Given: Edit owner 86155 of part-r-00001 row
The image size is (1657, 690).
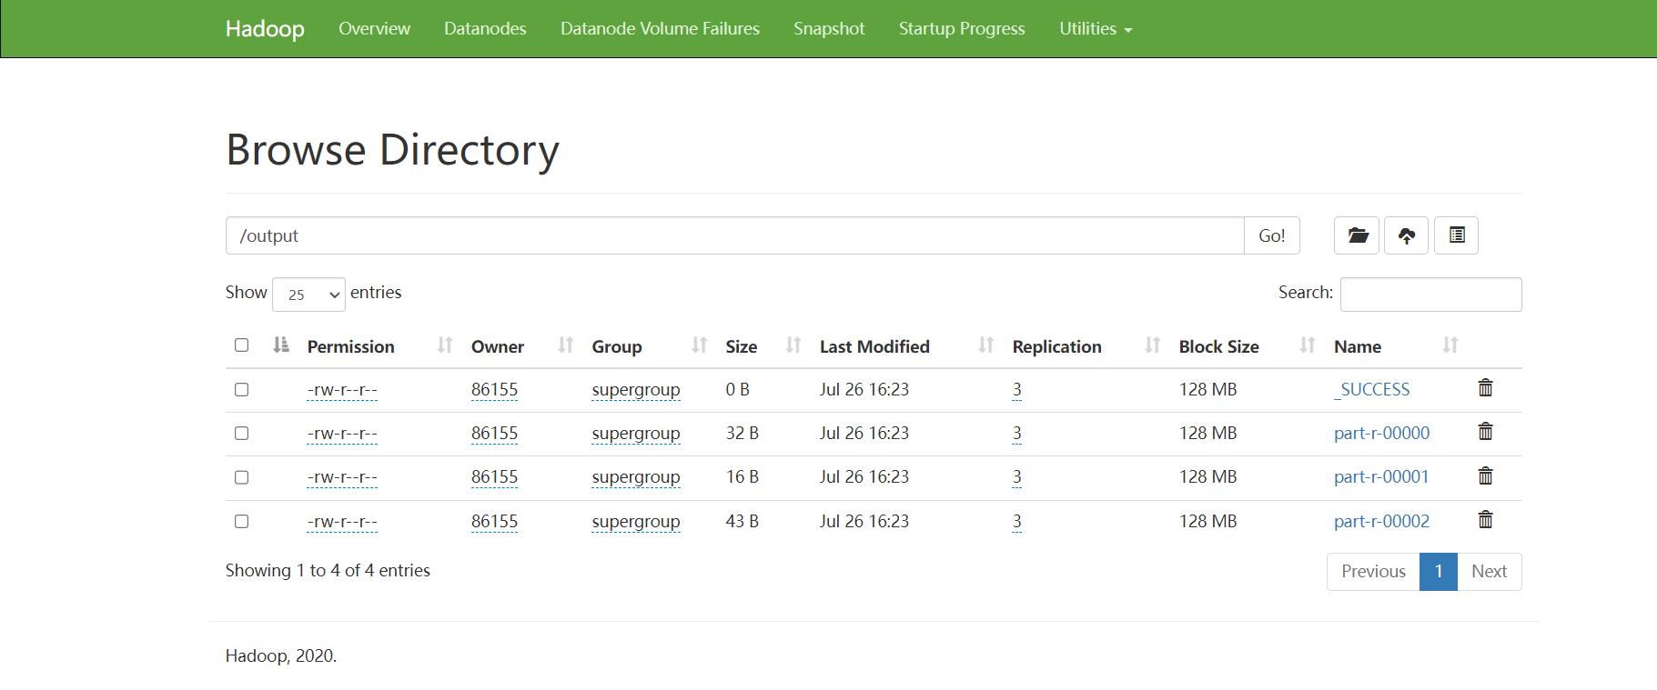Looking at the screenshot, I should (494, 477).
